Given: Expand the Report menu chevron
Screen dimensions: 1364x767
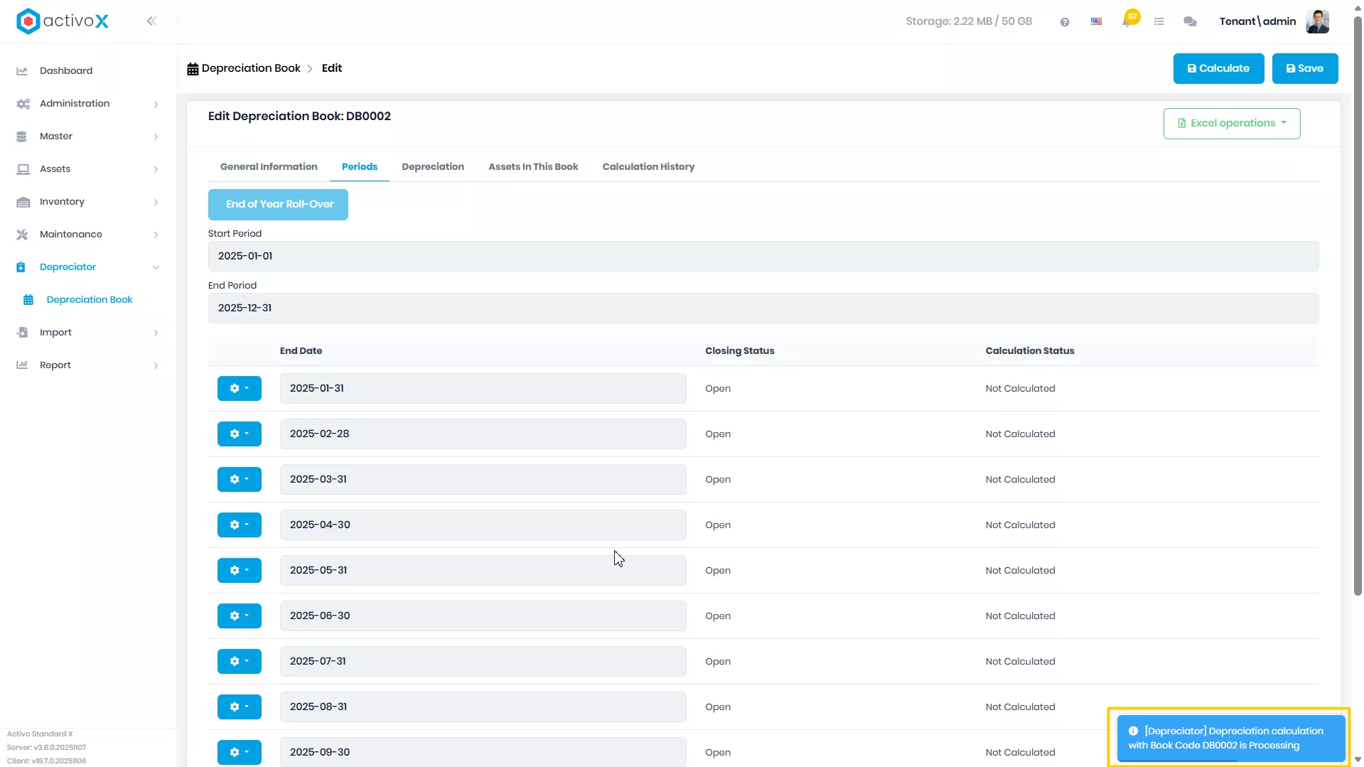Looking at the screenshot, I should click(x=156, y=366).
